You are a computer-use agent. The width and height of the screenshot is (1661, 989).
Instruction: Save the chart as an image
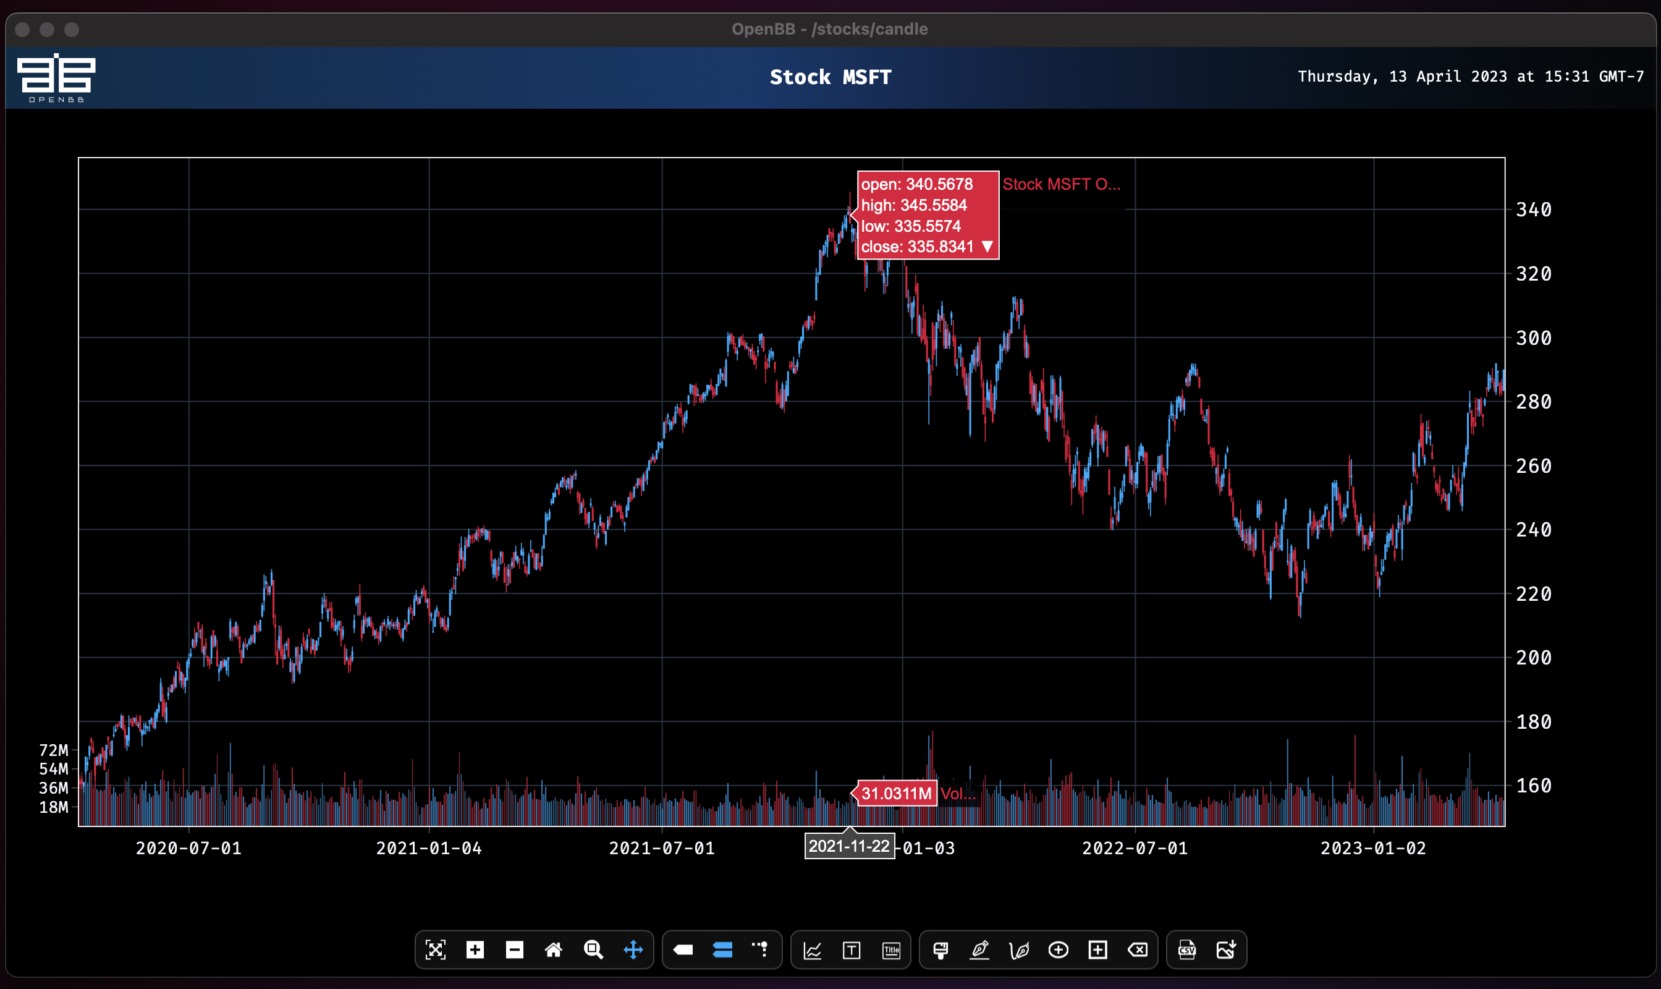(1226, 949)
